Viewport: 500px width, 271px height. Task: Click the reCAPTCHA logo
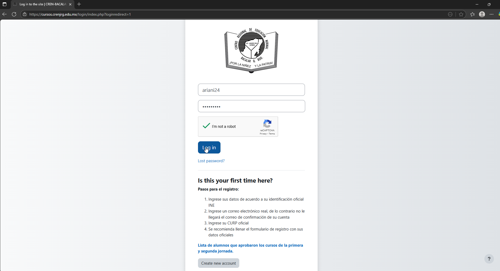tap(267, 124)
